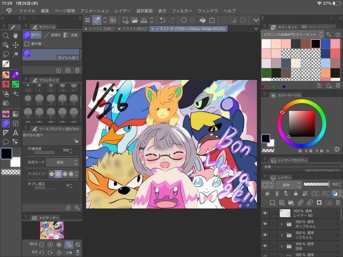This screenshot has height=257, width=343.
Task: Switch to the カラーヒストリー tab
Action: coord(318,27)
